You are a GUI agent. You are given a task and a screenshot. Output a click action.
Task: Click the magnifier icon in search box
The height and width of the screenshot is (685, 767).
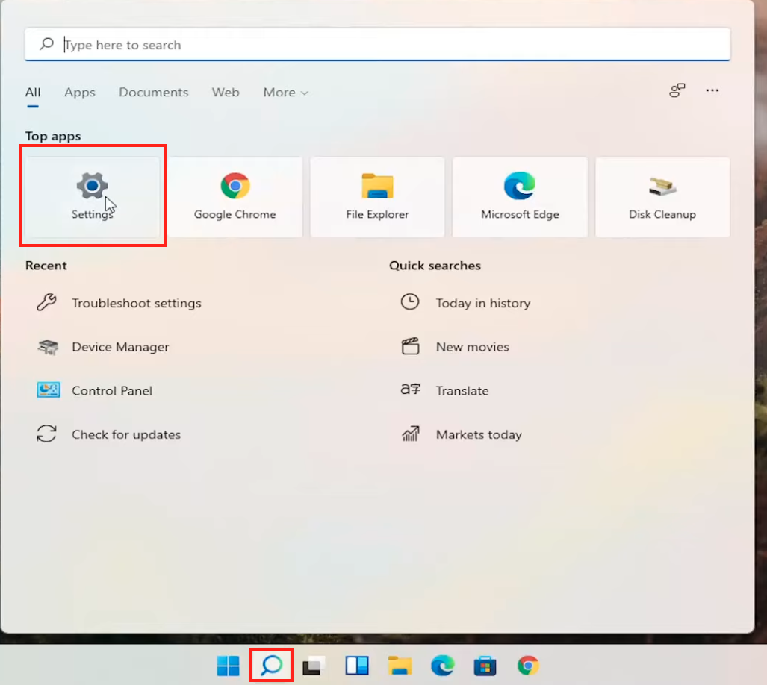(46, 44)
